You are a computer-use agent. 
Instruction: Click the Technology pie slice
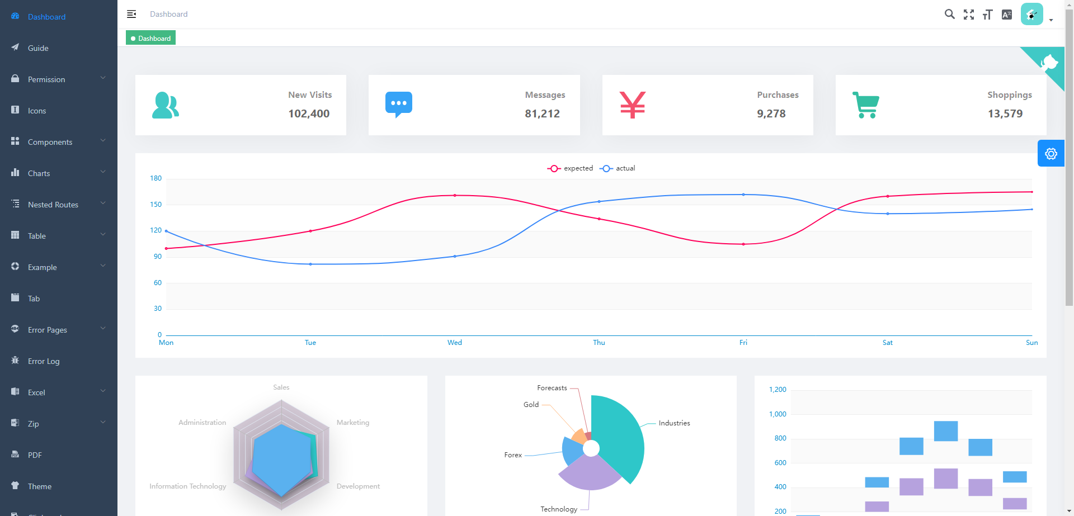click(x=590, y=473)
